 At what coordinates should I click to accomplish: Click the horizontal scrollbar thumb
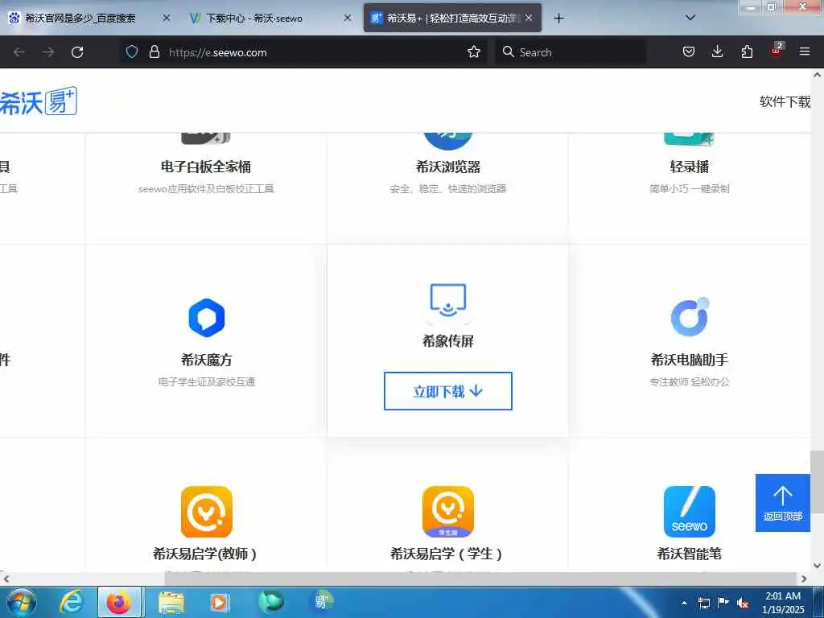[481, 579]
